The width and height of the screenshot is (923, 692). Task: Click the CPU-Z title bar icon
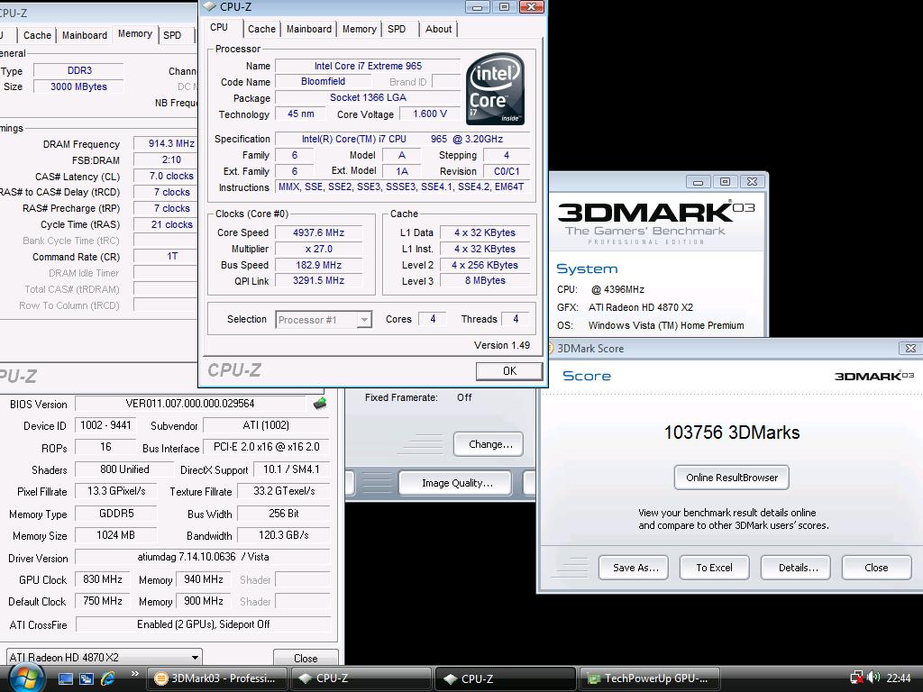pyautogui.click(x=209, y=6)
